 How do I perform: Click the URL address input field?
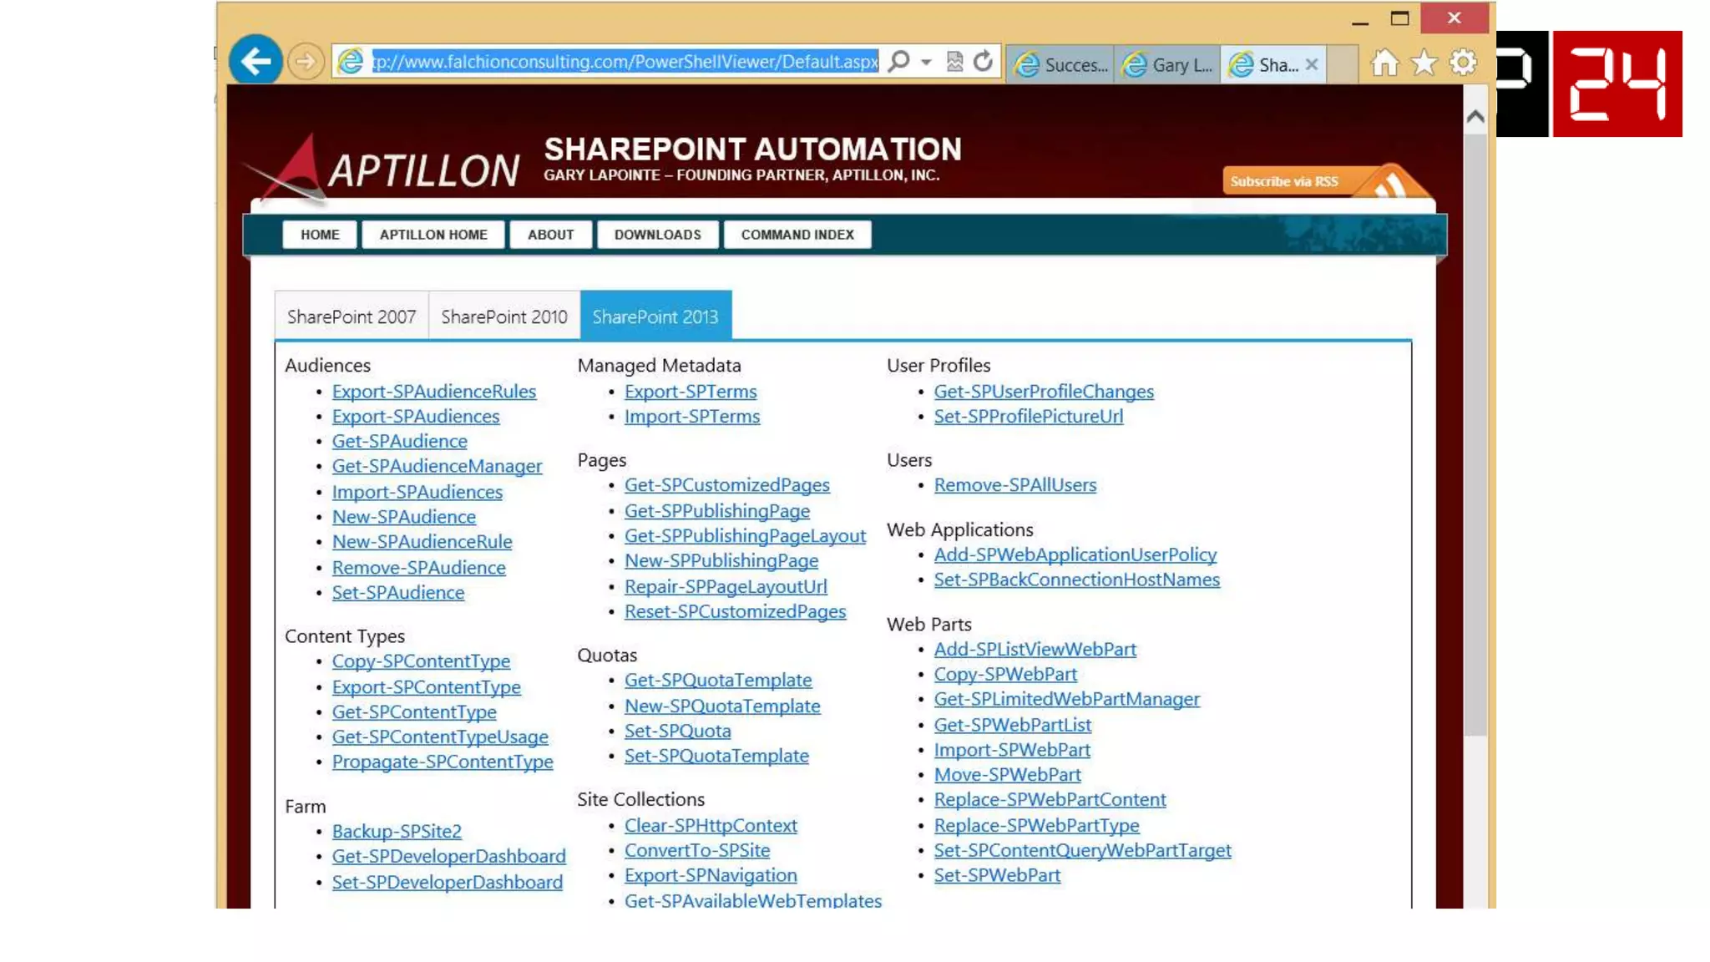[625, 61]
